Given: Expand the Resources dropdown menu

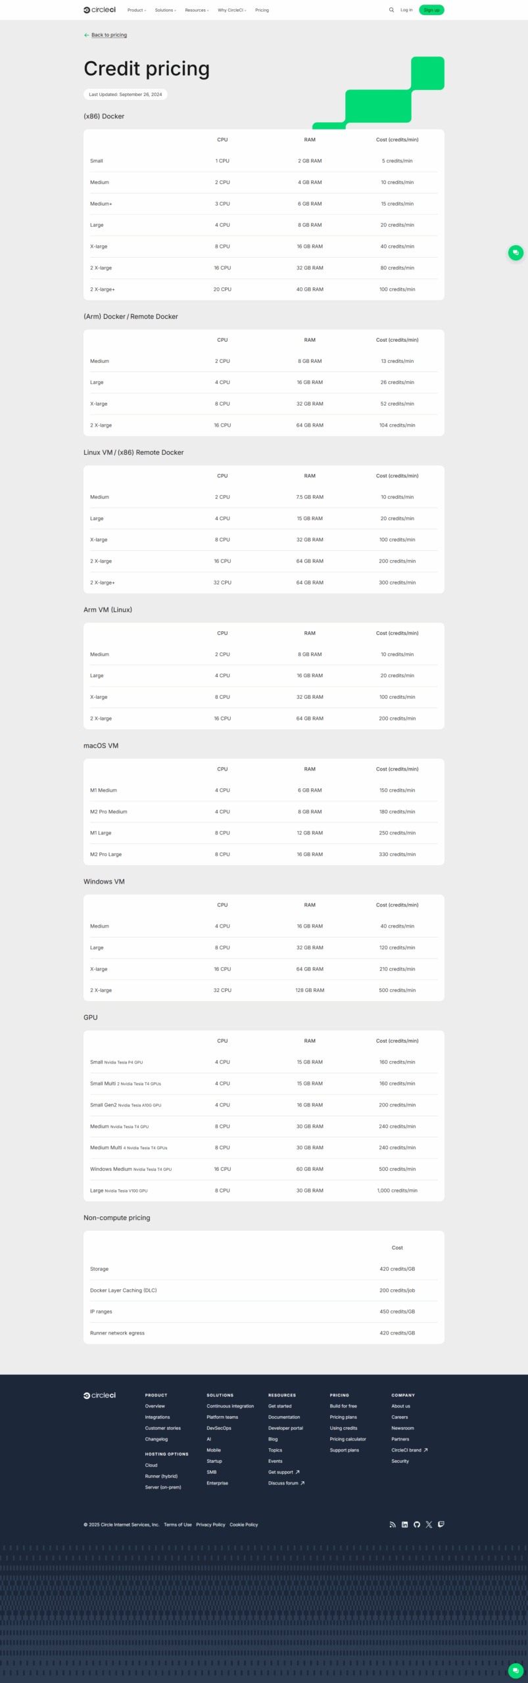Looking at the screenshot, I should click(197, 11).
